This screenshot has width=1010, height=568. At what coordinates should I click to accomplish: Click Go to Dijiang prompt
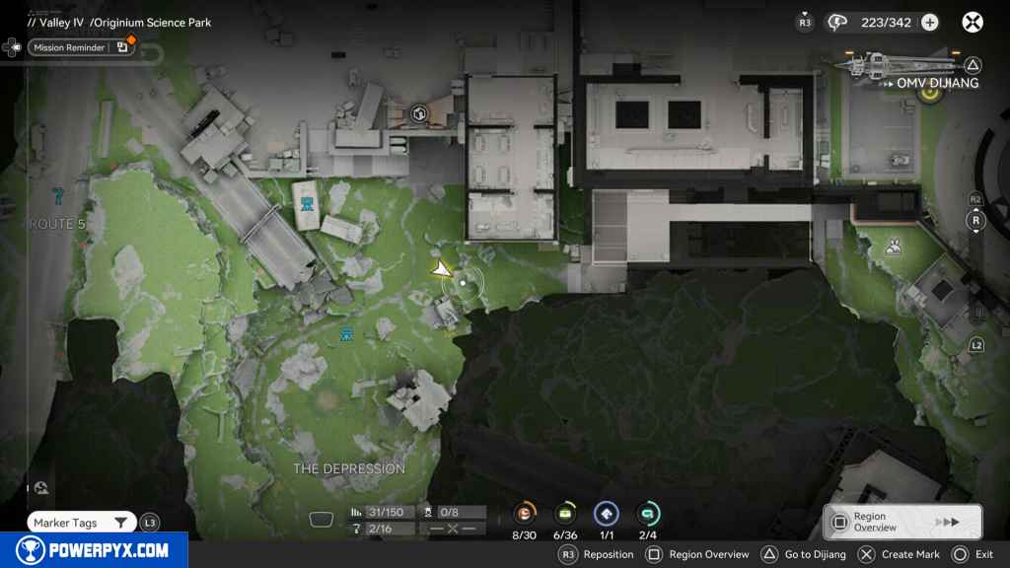click(x=800, y=554)
